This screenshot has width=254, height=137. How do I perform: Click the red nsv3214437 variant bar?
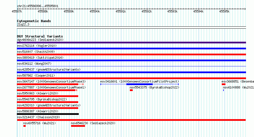point(131,120)
